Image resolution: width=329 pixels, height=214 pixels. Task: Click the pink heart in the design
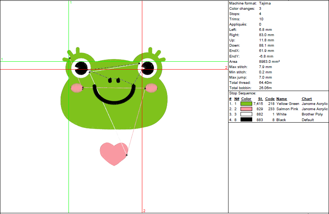click(x=114, y=154)
